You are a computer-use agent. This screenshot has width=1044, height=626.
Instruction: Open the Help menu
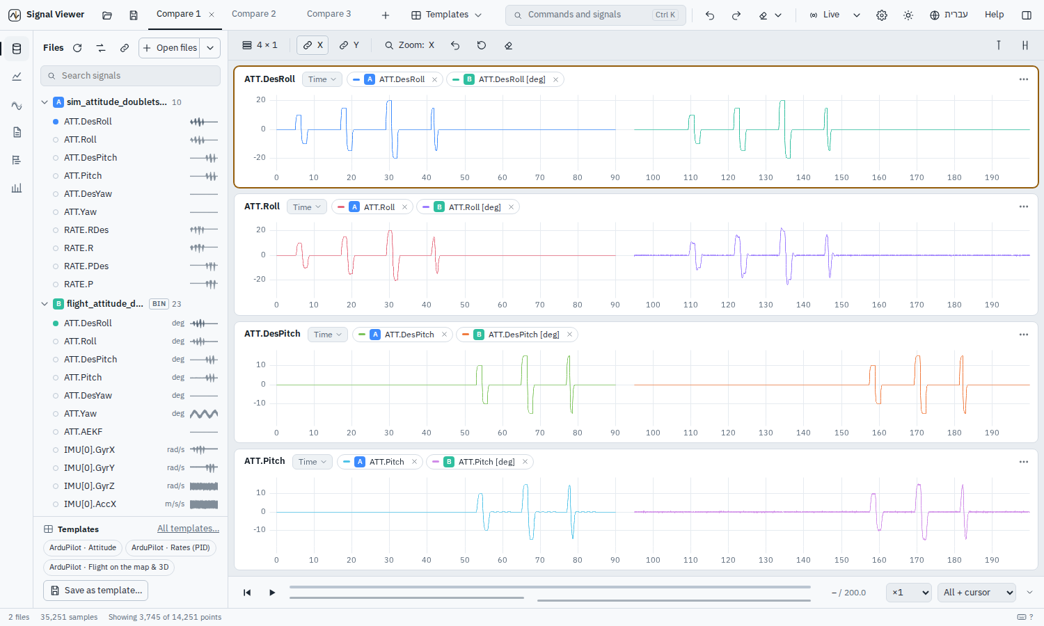[x=995, y=15]
